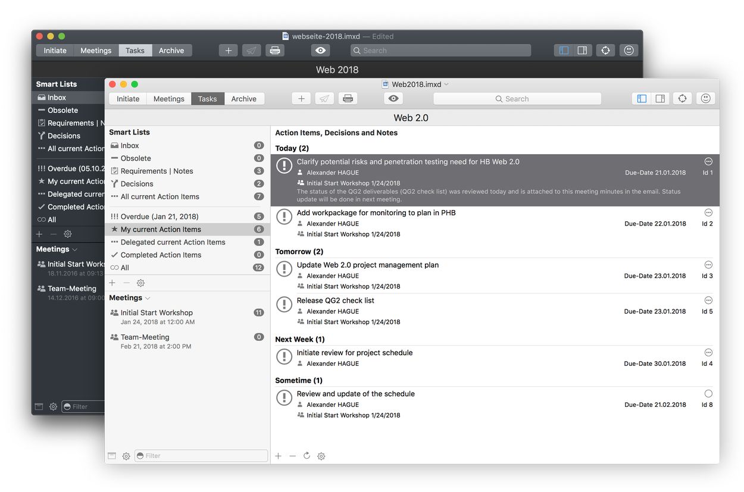The height and width of the screenshot is (492, 744).
Task: Click sync icon in webseite-2018 window toolbar
Action: point(605,51)
